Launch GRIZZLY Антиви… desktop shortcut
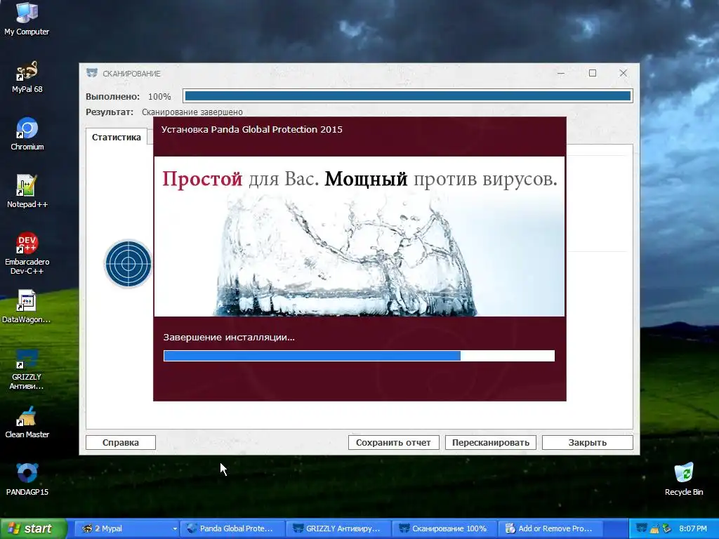The height and width of the screenshot is (539, 719). pos(27,369)
